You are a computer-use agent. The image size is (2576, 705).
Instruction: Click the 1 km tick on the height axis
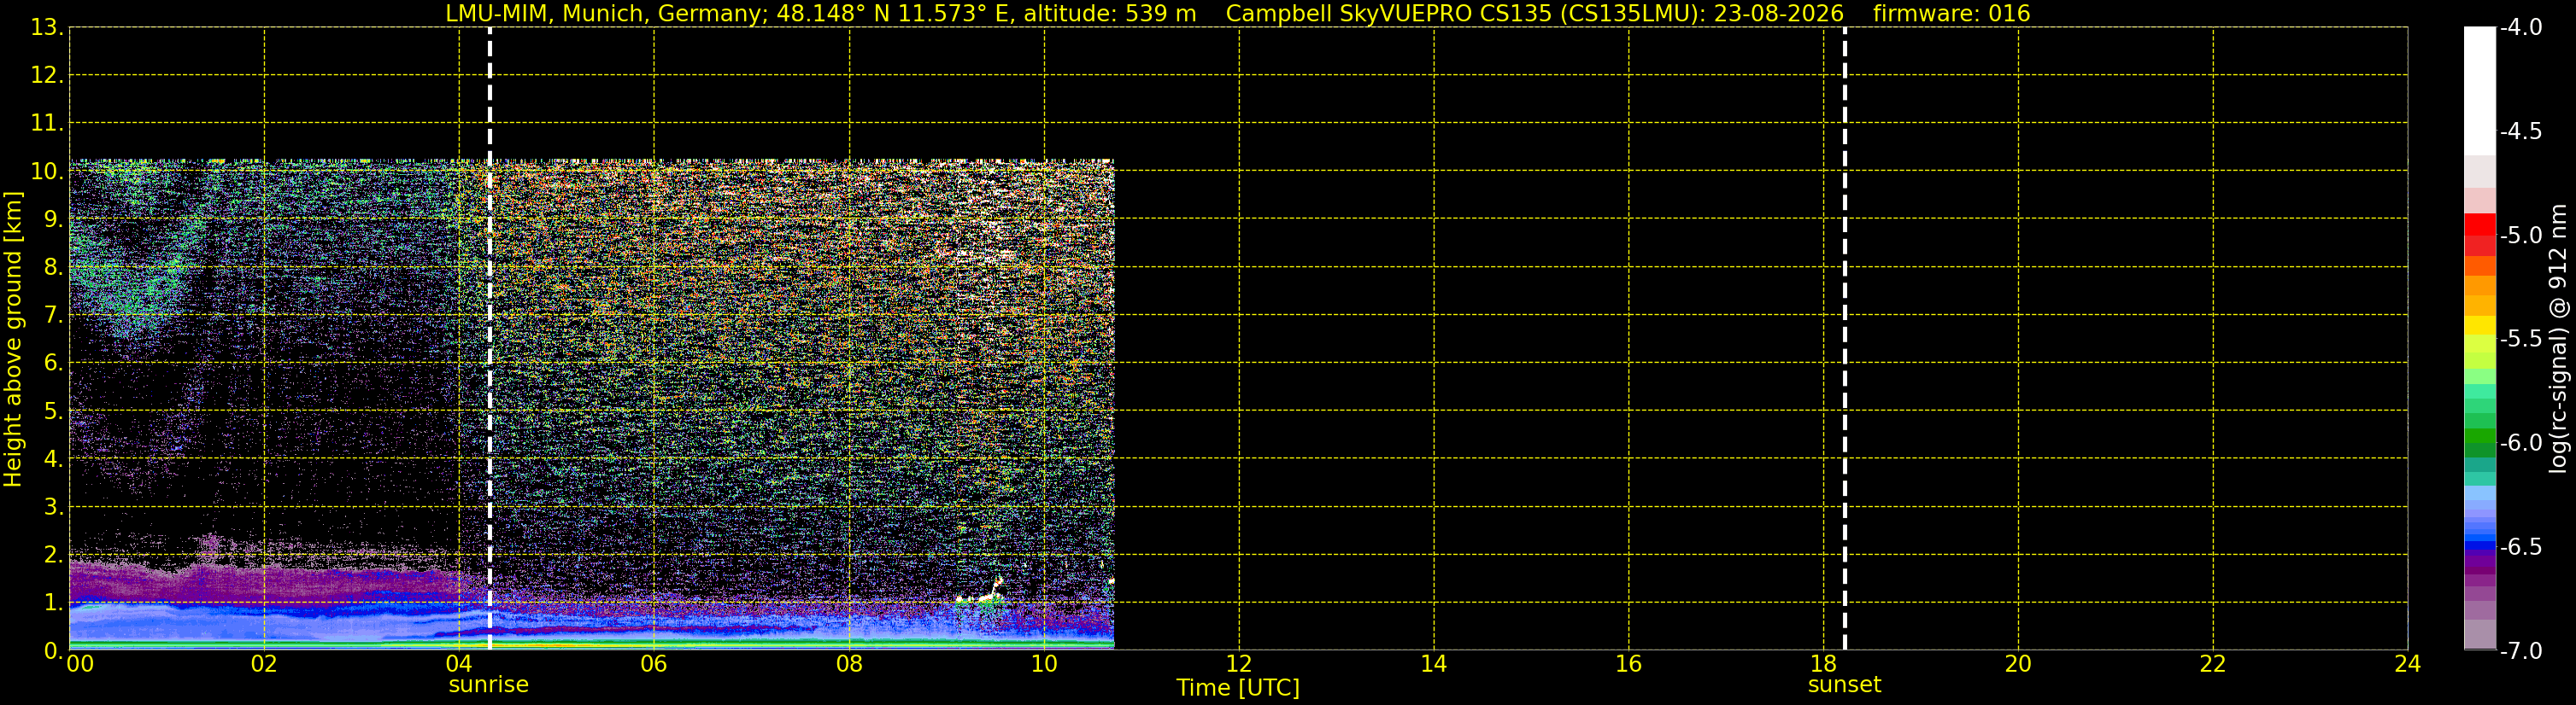[x=52, y=603]
